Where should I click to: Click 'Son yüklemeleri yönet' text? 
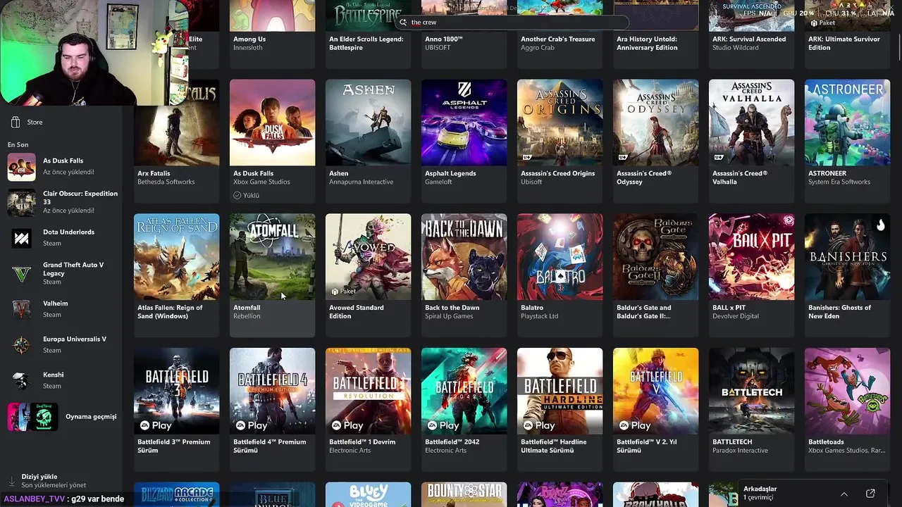tap(54, 485)
